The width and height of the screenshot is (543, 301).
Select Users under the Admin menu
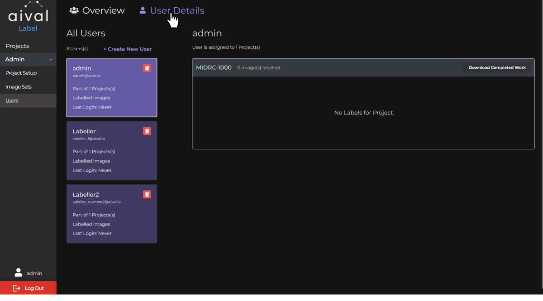(12, 100)
